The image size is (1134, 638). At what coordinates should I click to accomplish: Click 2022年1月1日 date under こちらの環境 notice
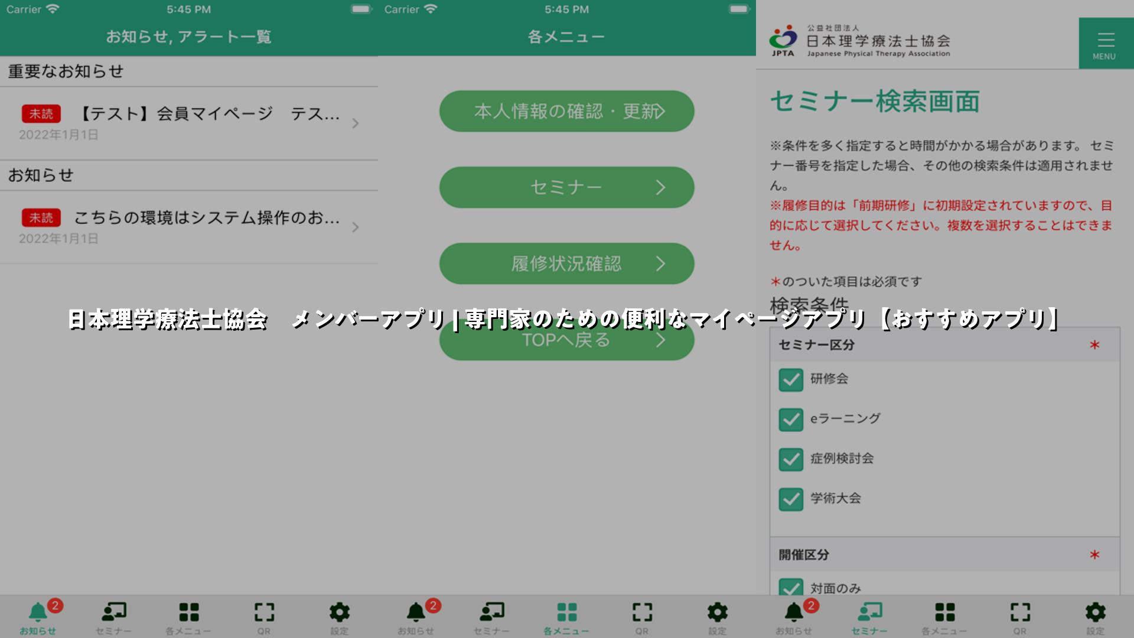pos(58,239)
